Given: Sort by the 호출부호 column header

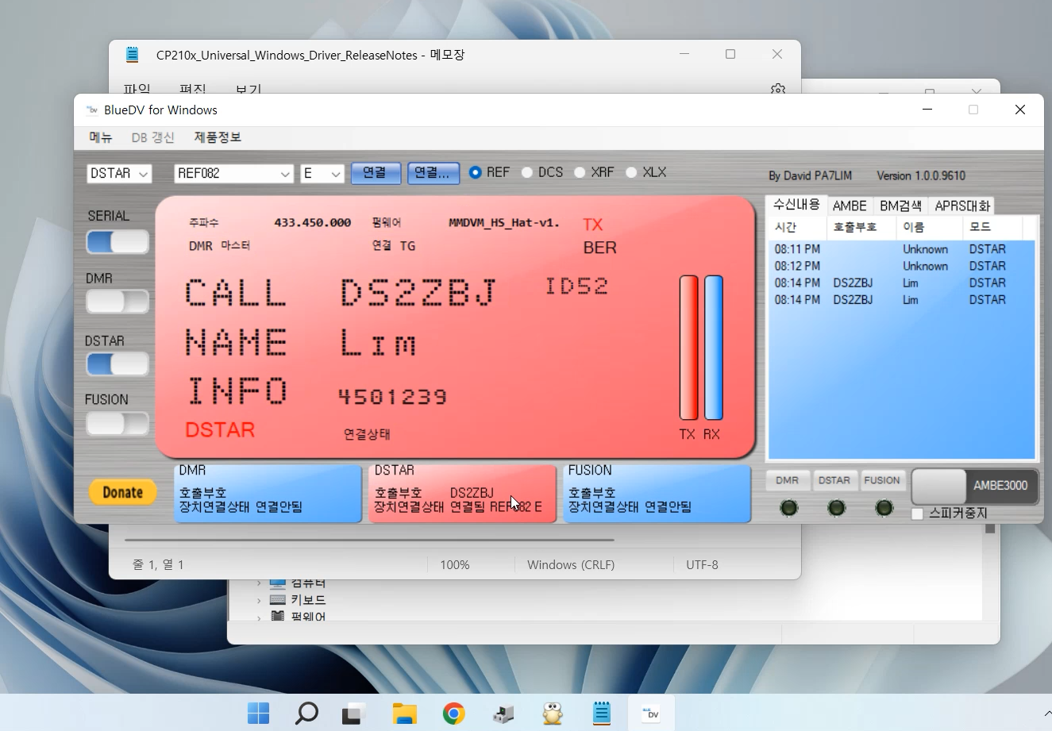Looking at the screenshot, I should tap(861, 227).
